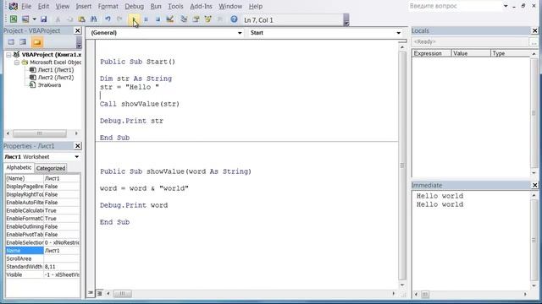This screenshot has width=542, height=304.
Task: Switch to the Alphabetic tab
Action: (19, 167)
